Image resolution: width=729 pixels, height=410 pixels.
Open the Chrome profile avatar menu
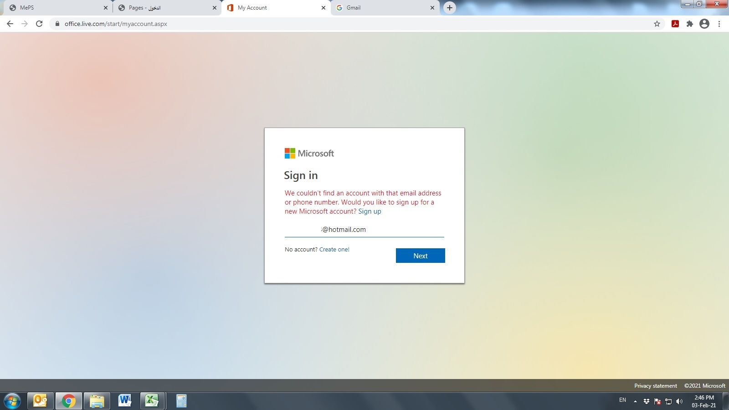(704, 24)
